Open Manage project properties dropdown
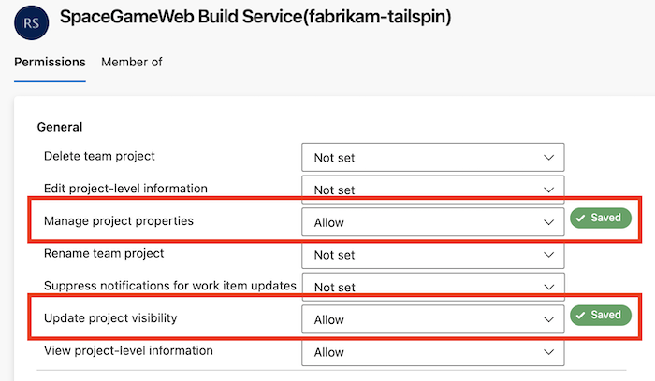The width and height of the screenshot is (655, 381). (432, 221)
